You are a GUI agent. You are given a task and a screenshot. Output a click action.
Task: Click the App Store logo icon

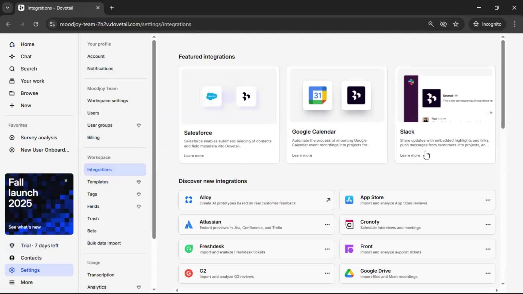pyautogui.click(x=349, y=200)
